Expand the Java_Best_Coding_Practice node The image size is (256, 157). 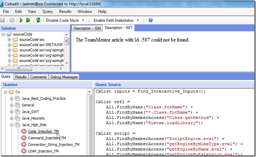[x=12, y=98]
